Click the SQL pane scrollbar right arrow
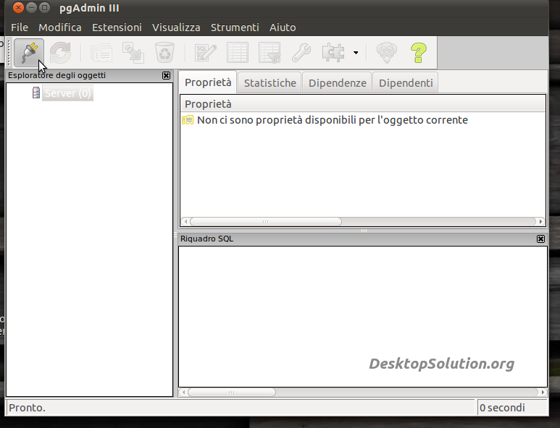The width and height of the screenshot is (560, 428). coord(543,392)
